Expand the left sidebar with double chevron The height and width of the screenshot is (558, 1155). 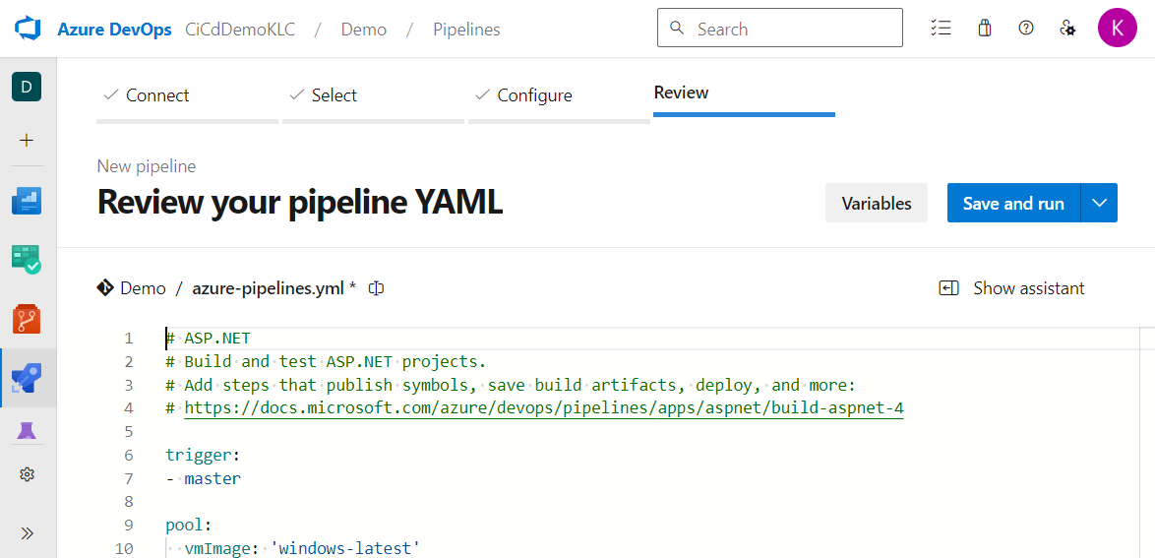click(x=27, y=533)
